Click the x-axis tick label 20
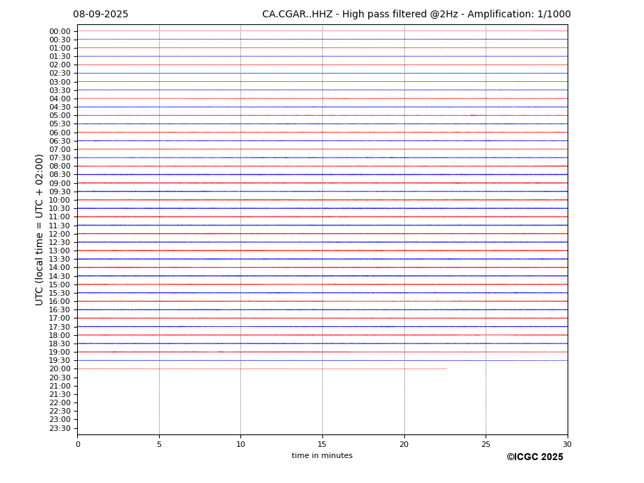This screenshot has width=644, height=483. (x=404, y=444)
